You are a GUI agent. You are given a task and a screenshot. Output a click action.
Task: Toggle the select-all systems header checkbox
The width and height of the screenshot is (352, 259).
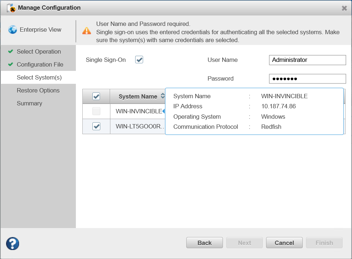pos(96,96)
